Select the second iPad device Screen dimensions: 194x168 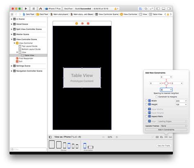coord(59,145)
